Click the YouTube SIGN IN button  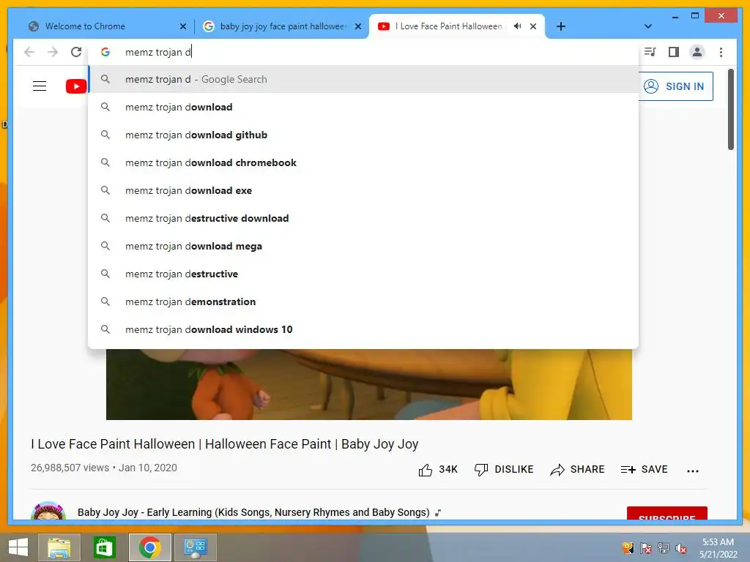tap(675, 86)
